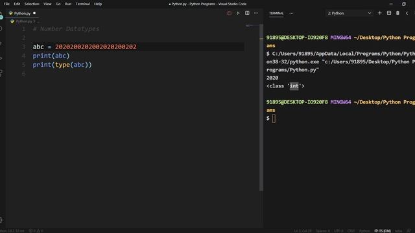Click the editor vertical scrollbar

261,107
